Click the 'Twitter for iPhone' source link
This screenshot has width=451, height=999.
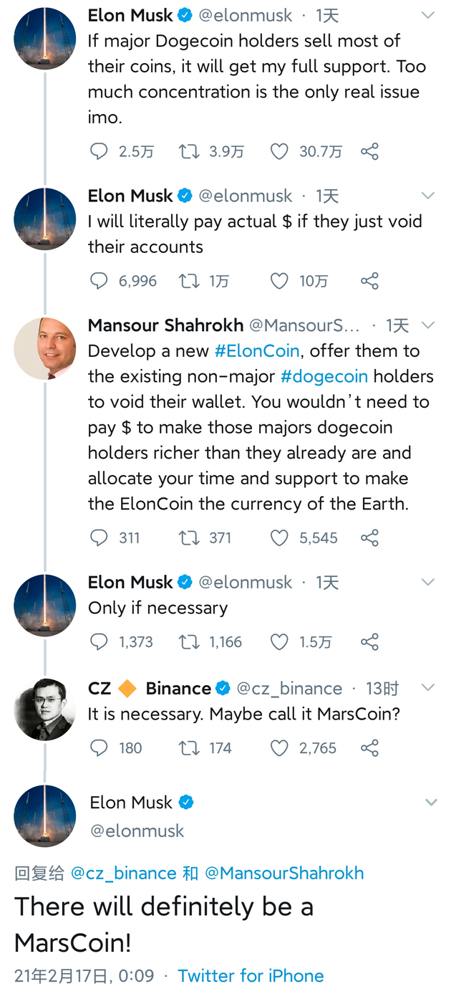(x=251, y=975)
